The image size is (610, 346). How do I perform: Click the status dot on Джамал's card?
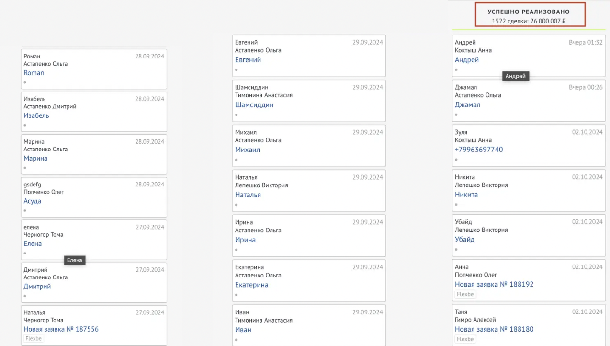click(456, 115)
